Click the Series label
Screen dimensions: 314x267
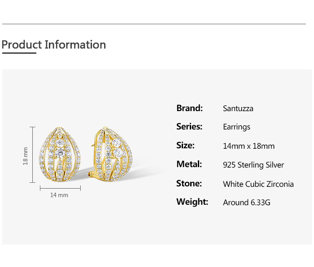point(189,127)
